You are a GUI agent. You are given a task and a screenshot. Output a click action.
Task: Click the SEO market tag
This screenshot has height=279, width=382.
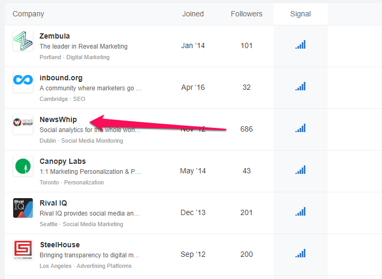[79, 99]
